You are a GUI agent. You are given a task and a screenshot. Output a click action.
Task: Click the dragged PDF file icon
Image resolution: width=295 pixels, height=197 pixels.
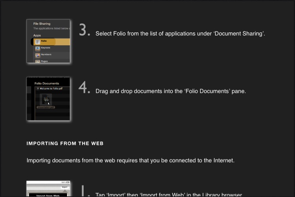[x=46, y=100]
